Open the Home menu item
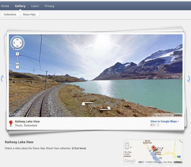The width and height of the screenshot is (191, 167). point(5,6)
